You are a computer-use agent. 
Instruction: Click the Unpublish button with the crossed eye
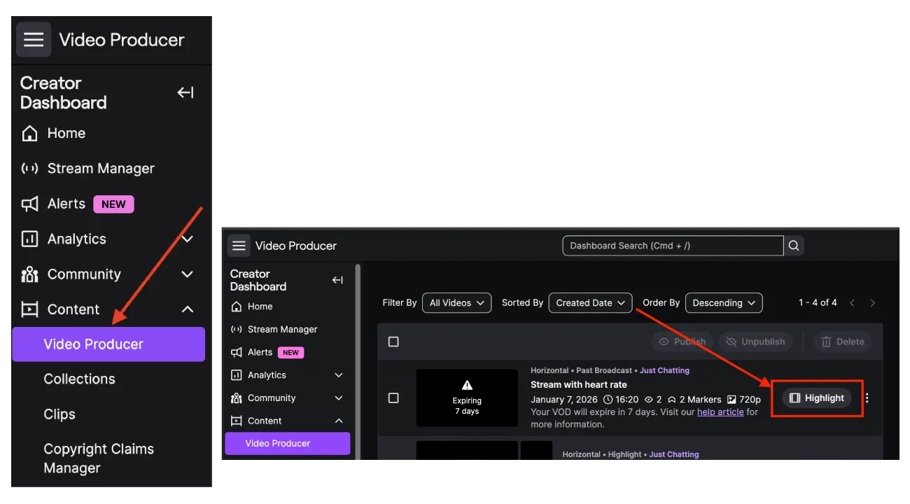click(756, 342)
